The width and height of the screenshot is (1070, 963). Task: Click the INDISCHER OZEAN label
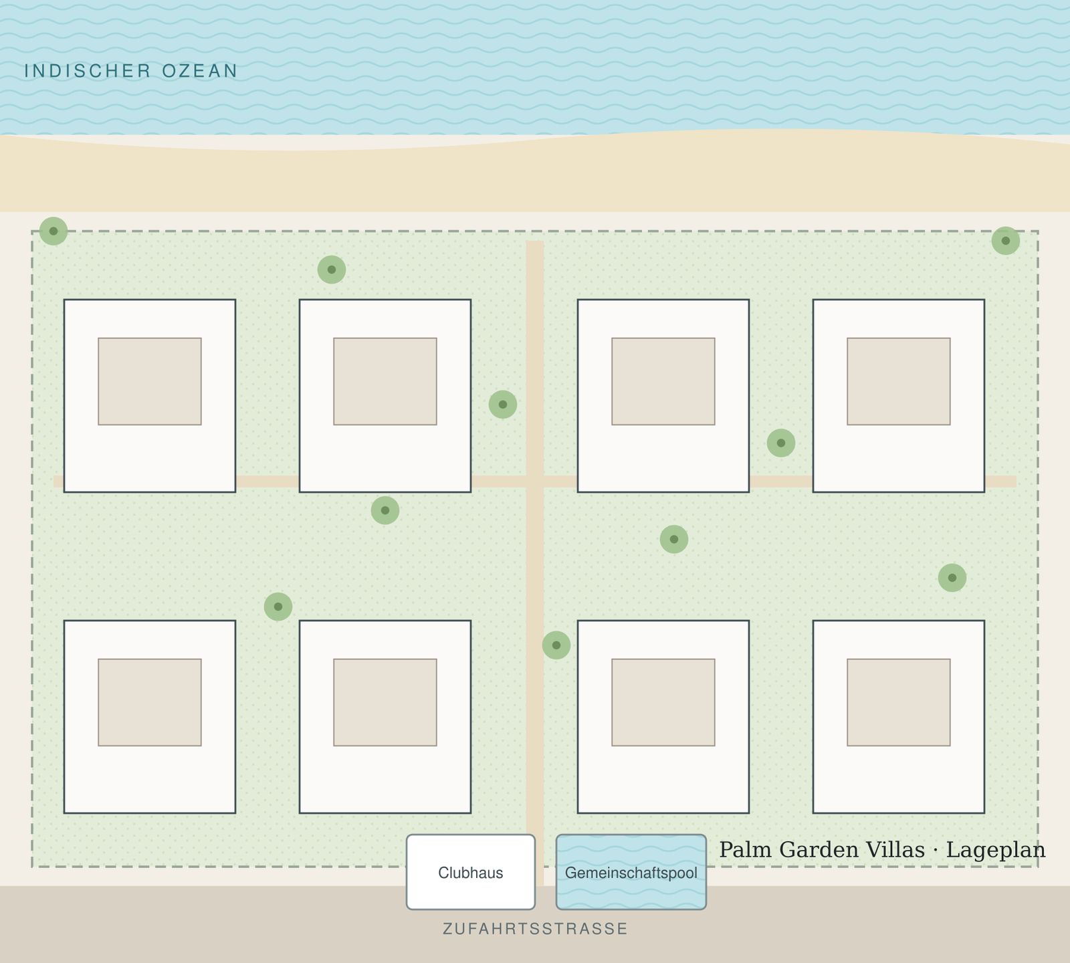pos(131,71)
